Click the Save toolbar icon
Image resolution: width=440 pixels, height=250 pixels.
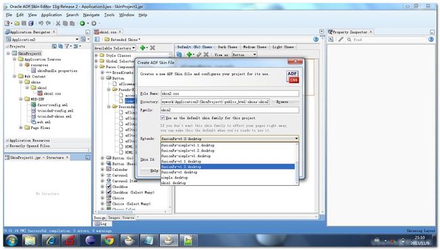[x=24, y=23]
